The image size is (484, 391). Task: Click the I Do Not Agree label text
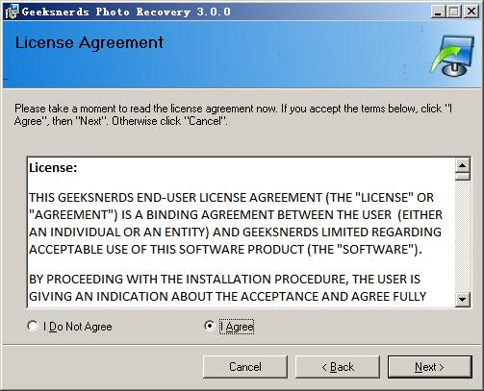78,327
